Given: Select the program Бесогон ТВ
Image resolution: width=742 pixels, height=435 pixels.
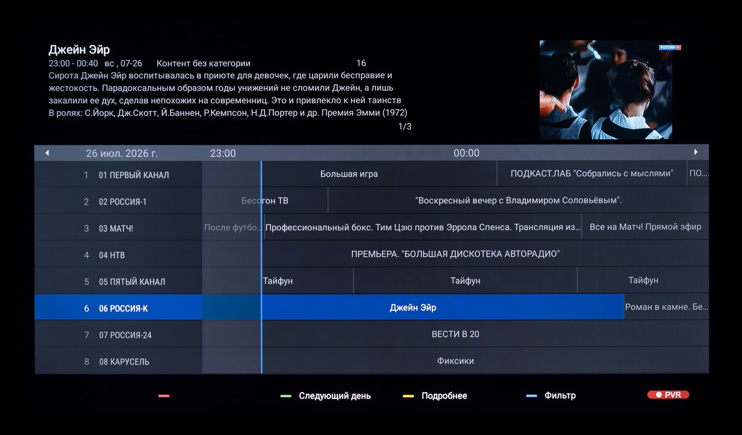Looking at the screenshot, I should (x=265, y=201).
